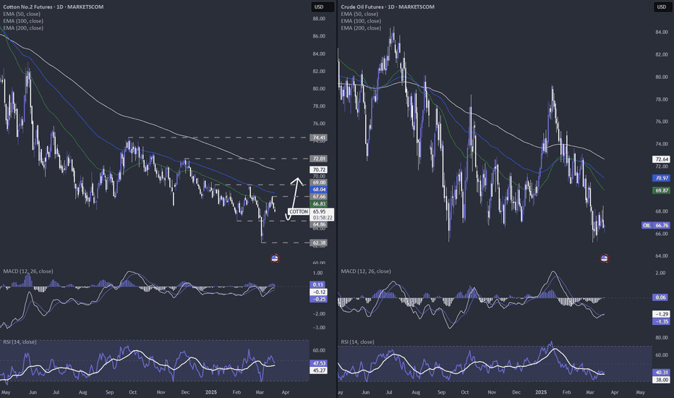
Task: Open the USD currency selector on Crude Oil chart
Action: click(x=661, y=7)
